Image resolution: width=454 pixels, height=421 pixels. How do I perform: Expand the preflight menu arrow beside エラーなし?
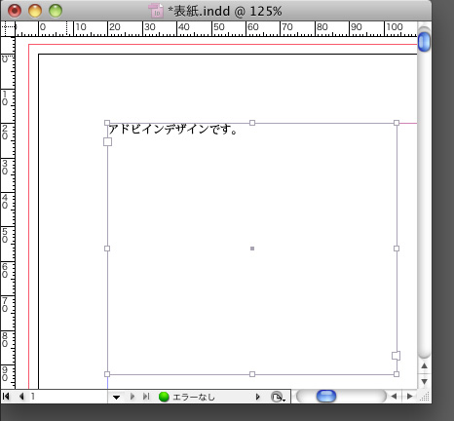tap(258, 397)
